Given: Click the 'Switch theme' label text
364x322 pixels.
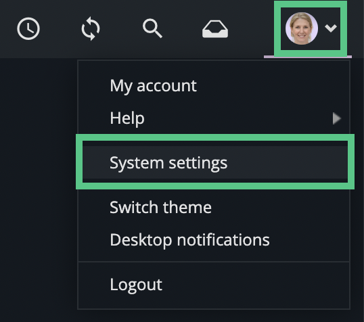Looking at the screenshot, I should (160, 207).
